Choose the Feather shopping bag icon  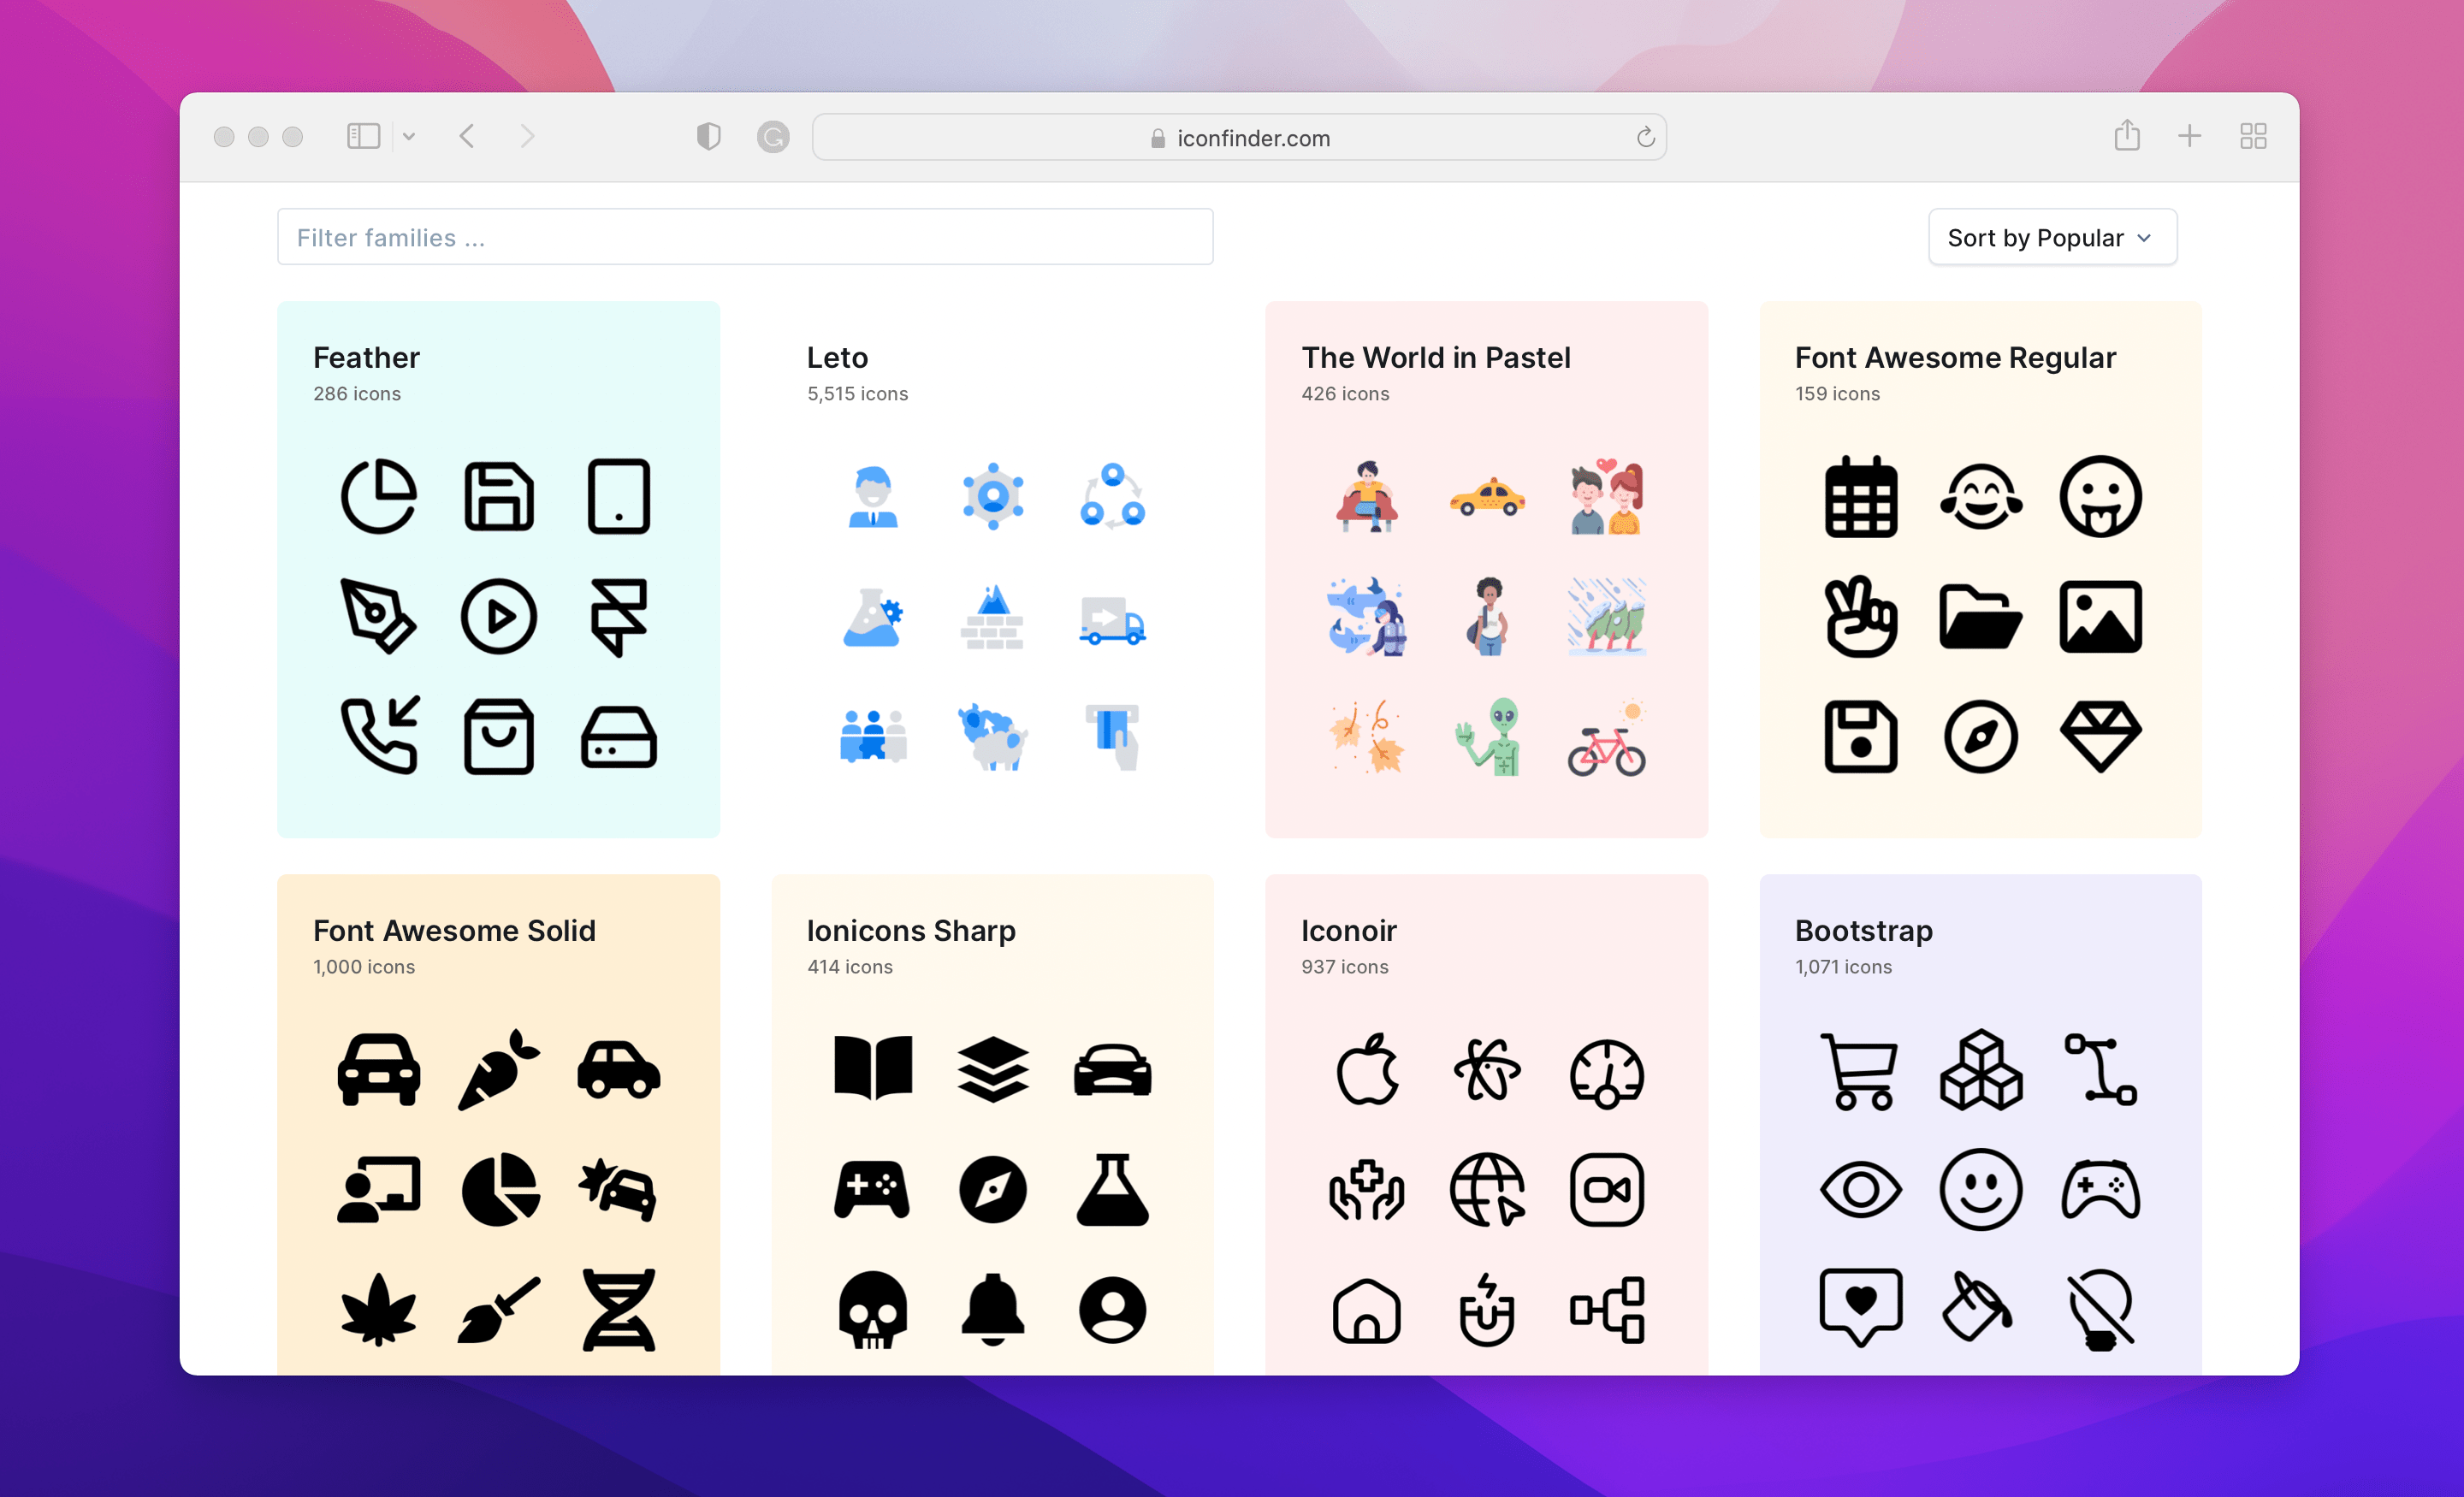click(x=499, y=736)
